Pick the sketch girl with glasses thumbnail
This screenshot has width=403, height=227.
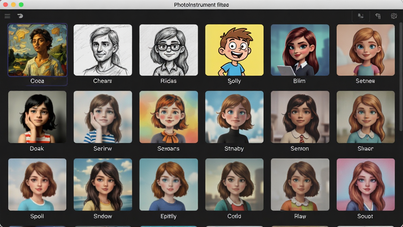pos(168,50)
